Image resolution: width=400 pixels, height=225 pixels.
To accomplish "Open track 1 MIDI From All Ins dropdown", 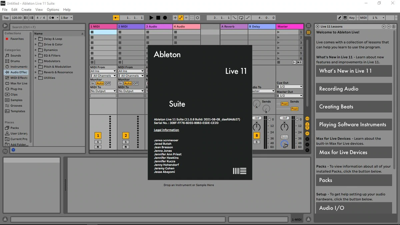I will tap(103, 71).
